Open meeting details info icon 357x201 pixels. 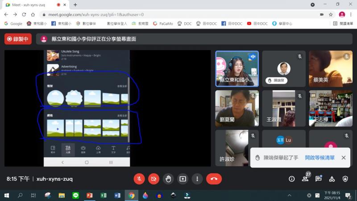(292, 179)
